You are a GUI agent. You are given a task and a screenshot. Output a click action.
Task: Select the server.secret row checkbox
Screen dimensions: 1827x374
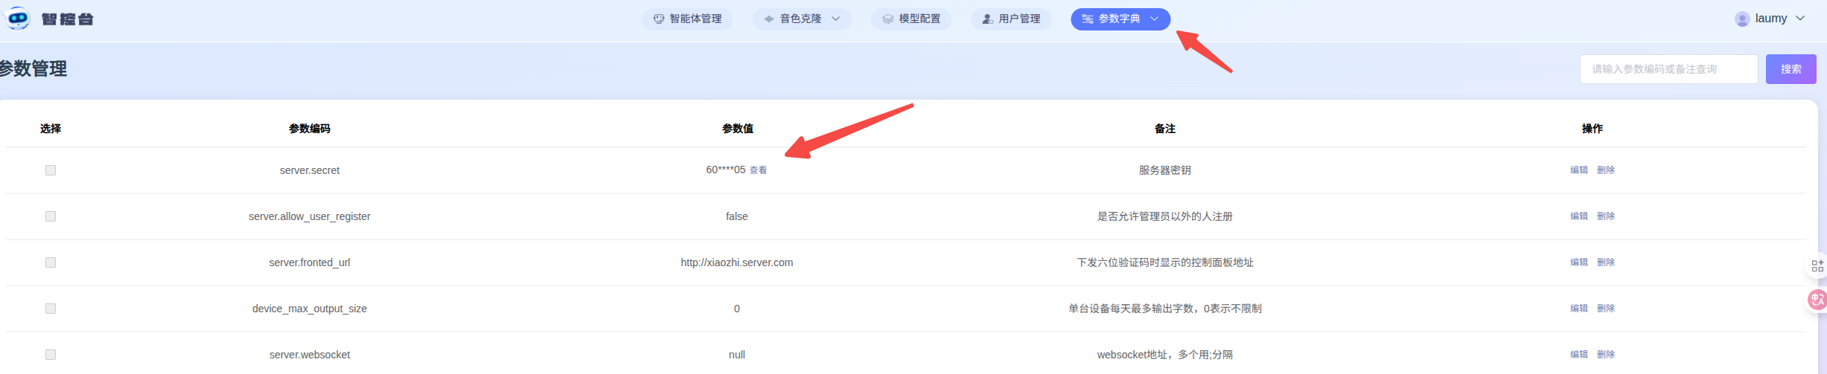tap(51, 170)
